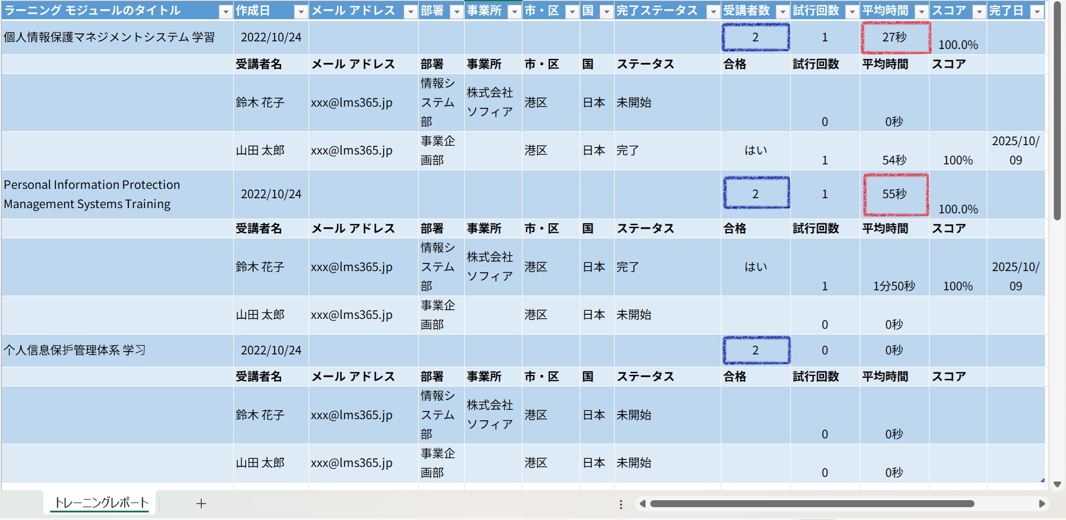Select 事業企画部 cell in last 山田 太郎 row

click(441, 463)
